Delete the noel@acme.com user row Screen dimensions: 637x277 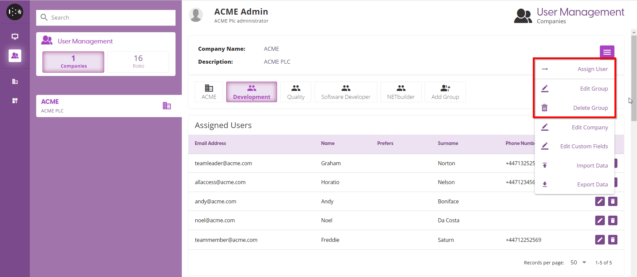tap(612, 221)
